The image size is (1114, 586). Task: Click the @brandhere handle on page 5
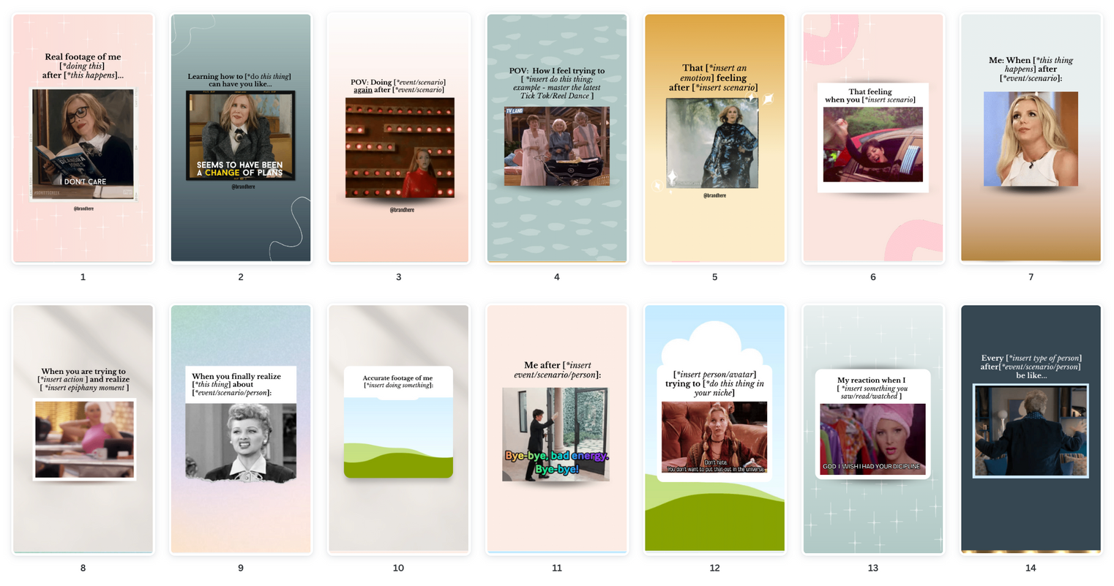715,196
